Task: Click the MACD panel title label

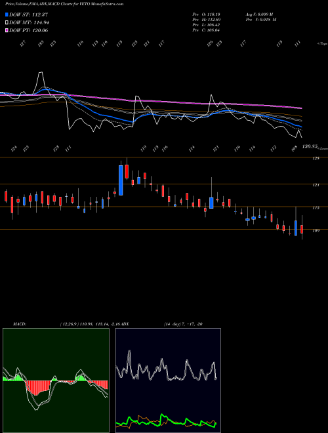Action: pos(20,324)
